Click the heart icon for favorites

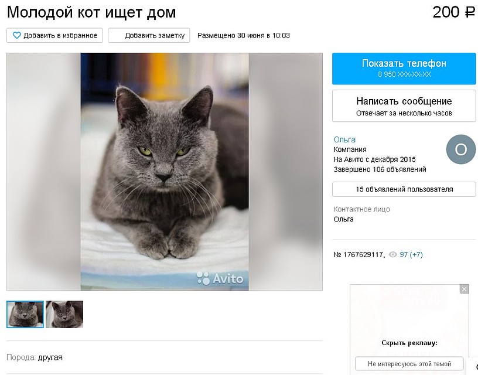(x=17, y=35)
